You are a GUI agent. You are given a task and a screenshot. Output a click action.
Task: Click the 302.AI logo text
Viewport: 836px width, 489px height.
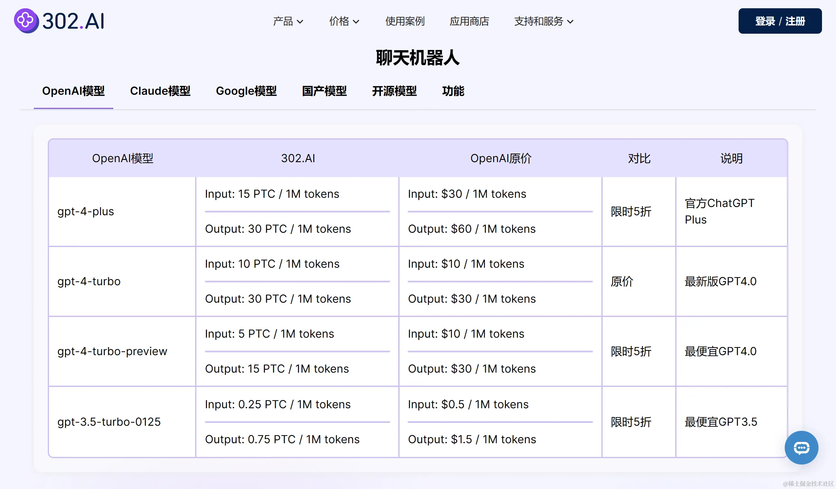coord(73,21)
